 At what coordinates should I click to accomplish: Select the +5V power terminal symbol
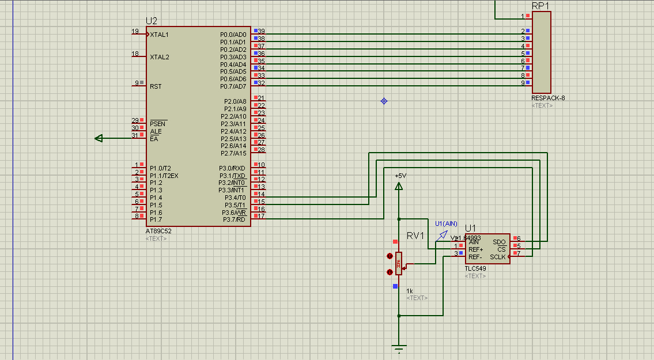[399, 186]
